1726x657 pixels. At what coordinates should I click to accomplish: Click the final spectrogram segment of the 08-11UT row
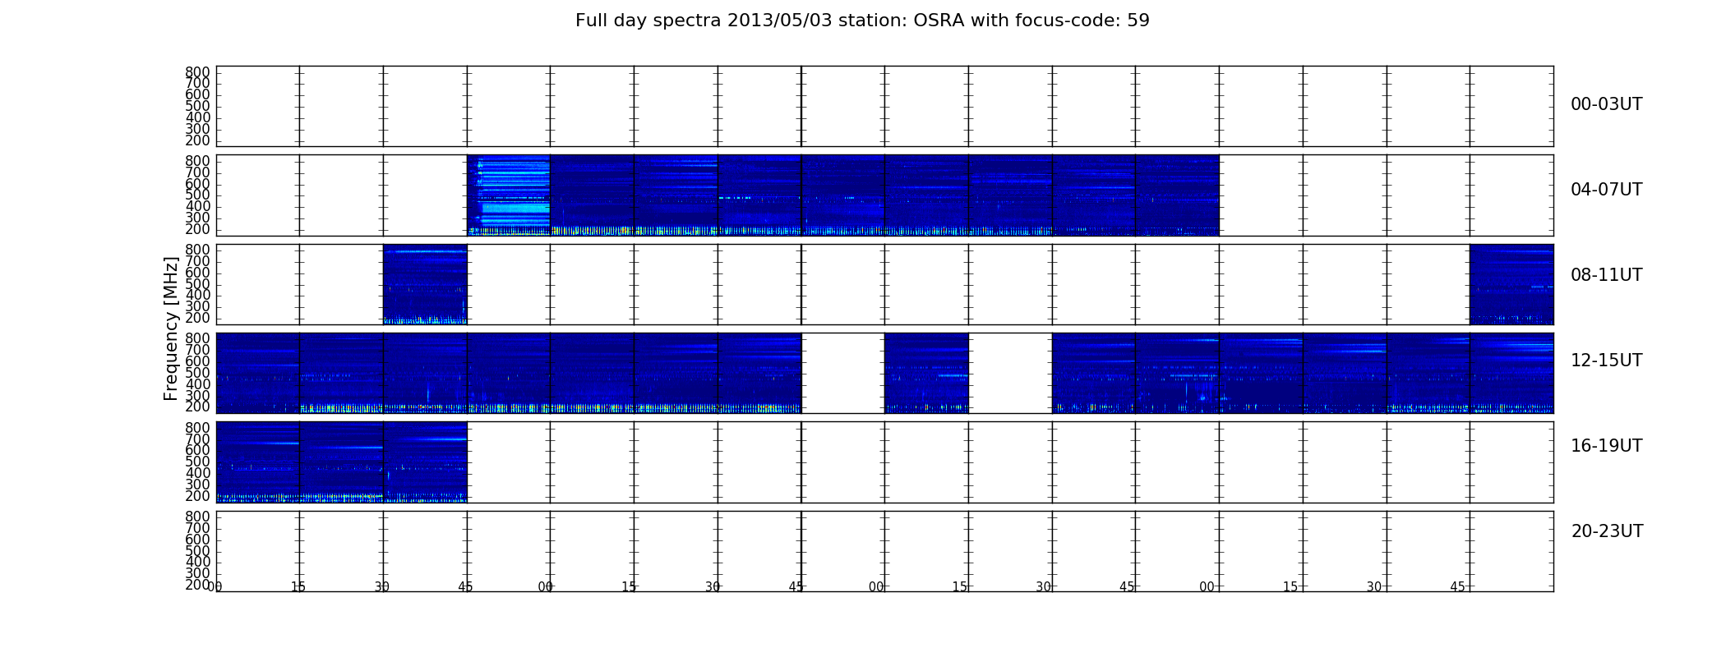coord(1511,284)
